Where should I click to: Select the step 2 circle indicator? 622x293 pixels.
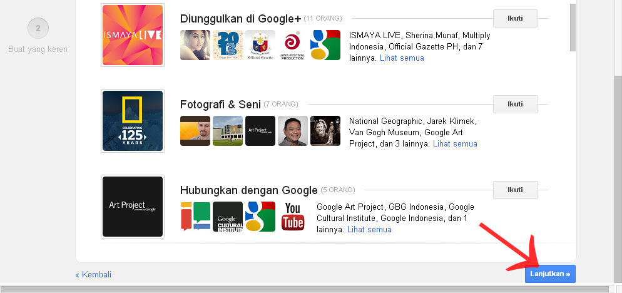38,28
